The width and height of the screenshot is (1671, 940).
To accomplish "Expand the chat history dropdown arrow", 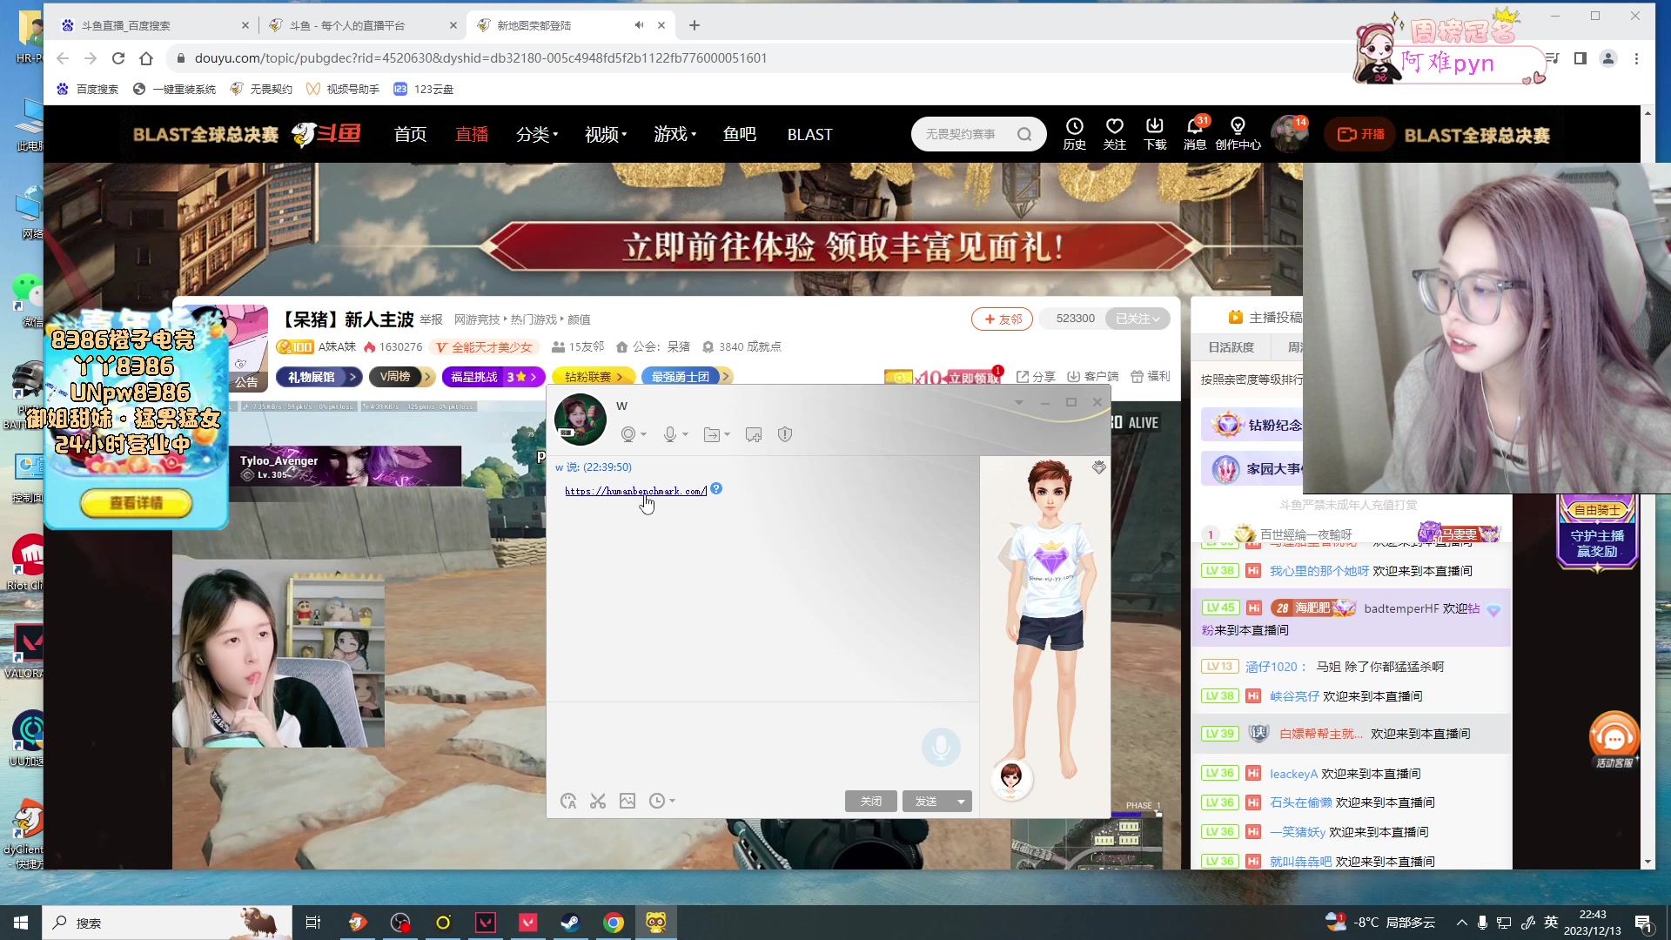I will point(673,801).
